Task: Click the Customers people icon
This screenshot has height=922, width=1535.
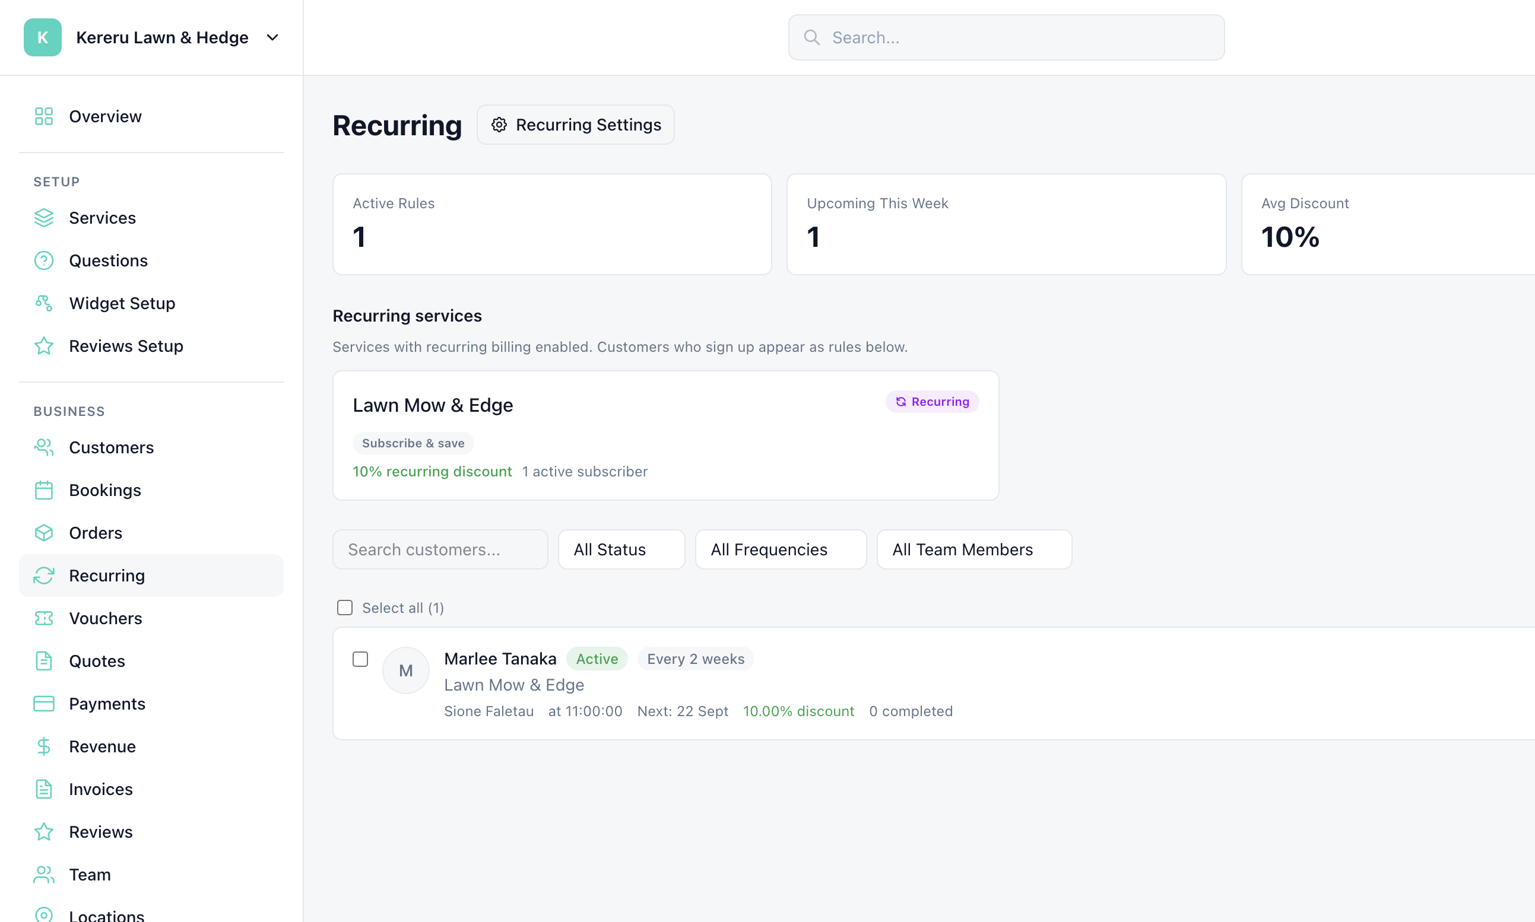Action: [43, 447]
